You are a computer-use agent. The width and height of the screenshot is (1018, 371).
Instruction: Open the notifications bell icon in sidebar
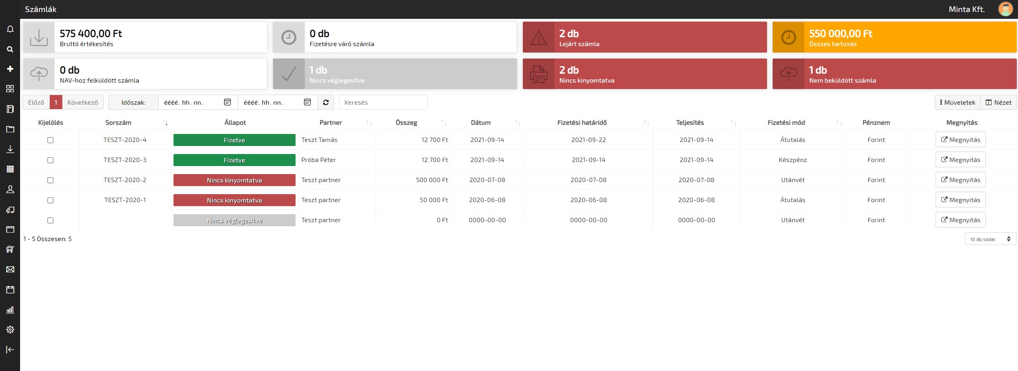10,29
